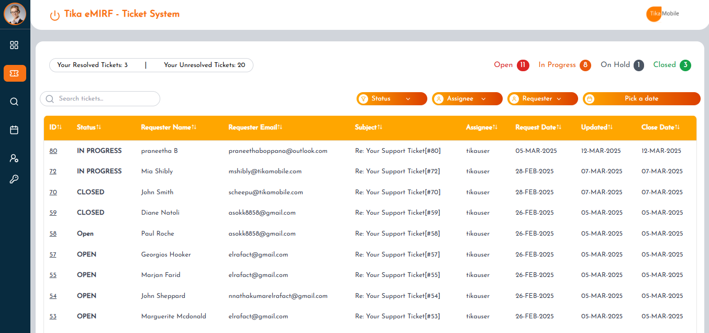
Task: Expand the Requester filter dropdown
Action: click(x=543, y=98)
